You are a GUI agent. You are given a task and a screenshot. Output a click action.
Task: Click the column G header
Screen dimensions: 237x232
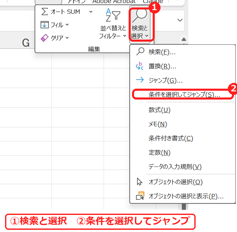click(x=26, y=43)
